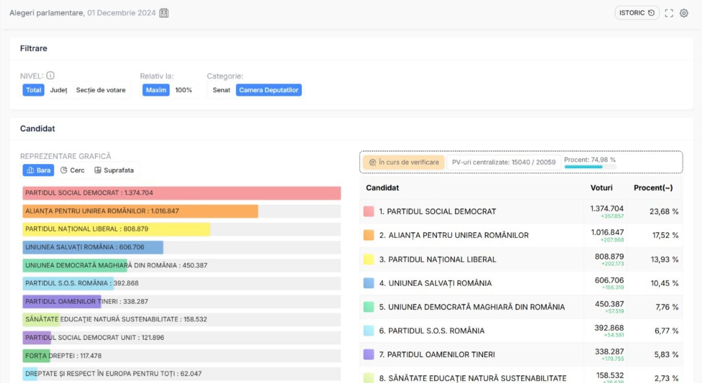Click the yellow swatch for Partidul Național Liberal

point(369,259)
